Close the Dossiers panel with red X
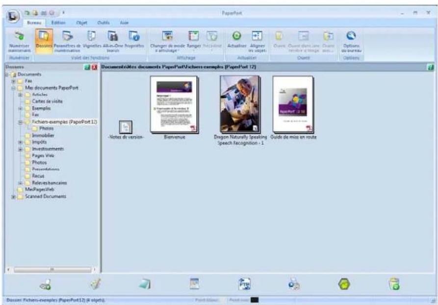Viewport: 438px width, 305px height. click(x=94, y=67)
